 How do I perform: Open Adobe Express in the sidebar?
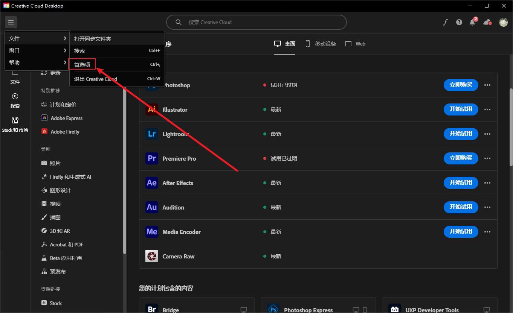61,118
